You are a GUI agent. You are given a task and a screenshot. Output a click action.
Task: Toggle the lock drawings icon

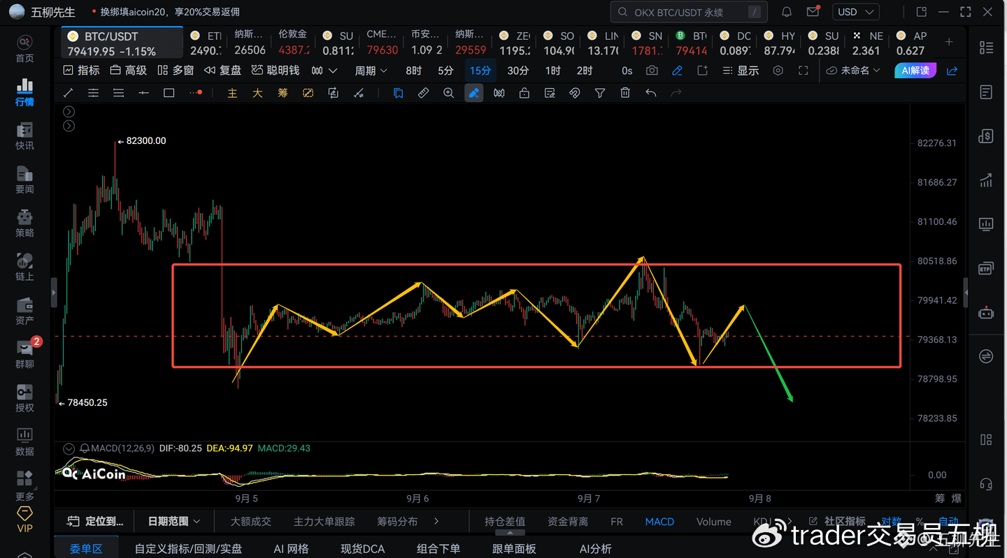[x=524, y=93]
